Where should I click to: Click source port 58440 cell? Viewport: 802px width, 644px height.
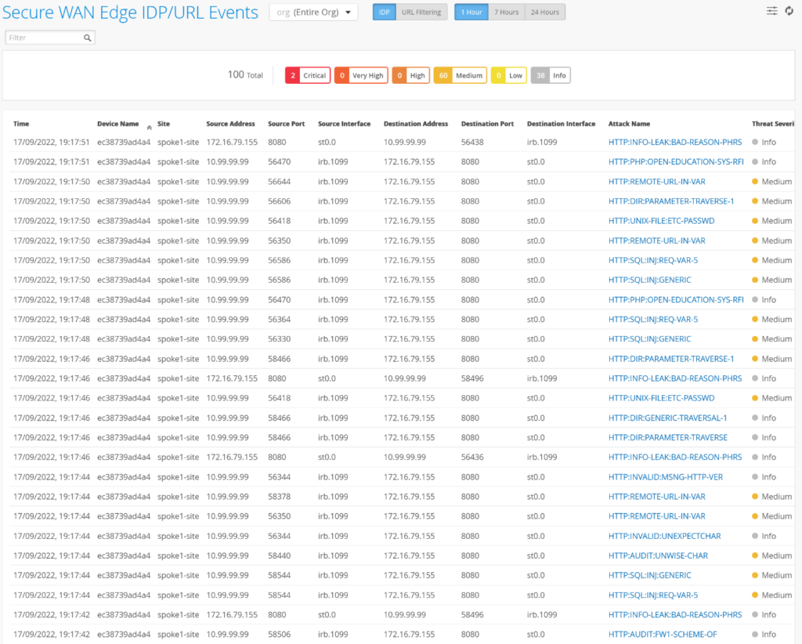pos(280,555)
